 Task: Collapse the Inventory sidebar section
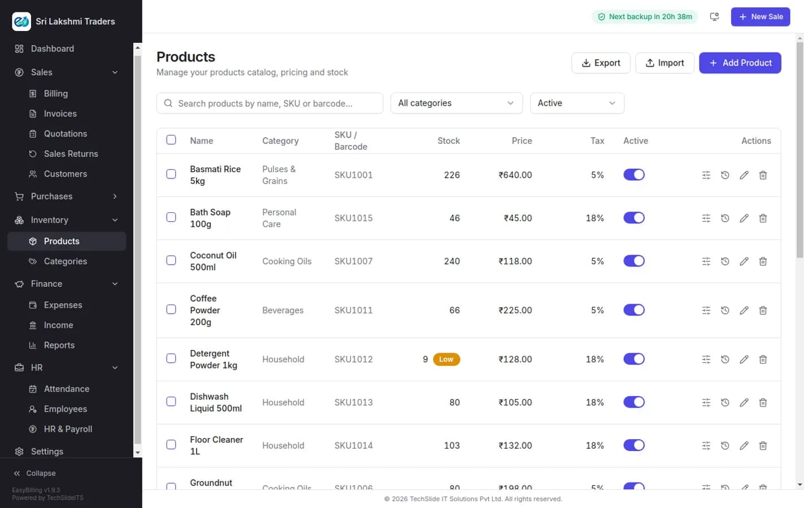67,220
